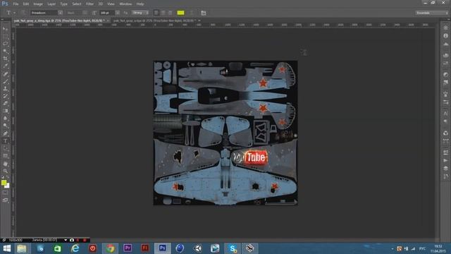Open the text color swatch in options bar
Image resolution: width=451 pixels, height=254 pixels.
point(180,13)
